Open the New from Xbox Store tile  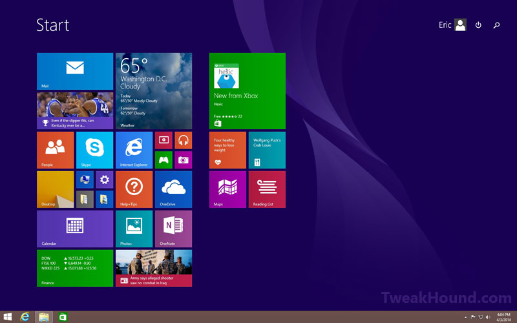click(248, 91)
